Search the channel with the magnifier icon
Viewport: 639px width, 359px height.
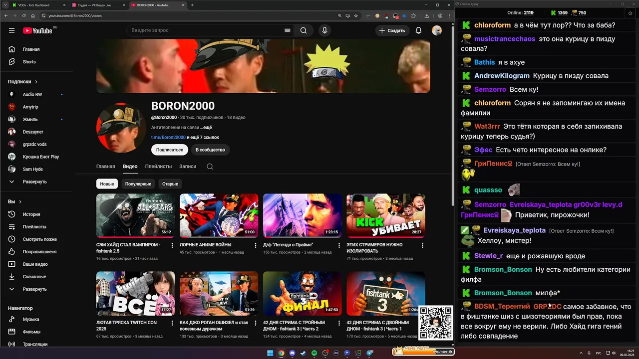click(x=210, y=167)
